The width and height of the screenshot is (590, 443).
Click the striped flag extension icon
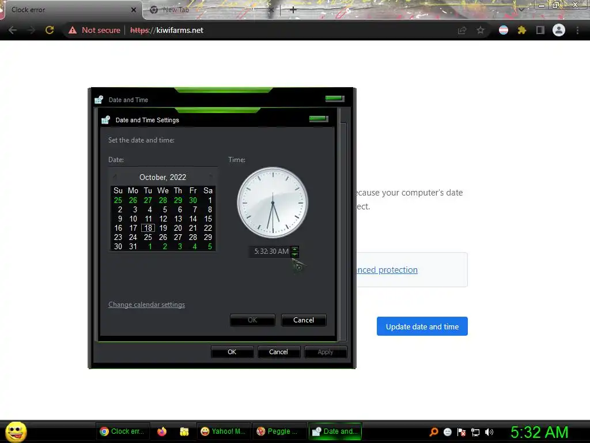point(504,30)
